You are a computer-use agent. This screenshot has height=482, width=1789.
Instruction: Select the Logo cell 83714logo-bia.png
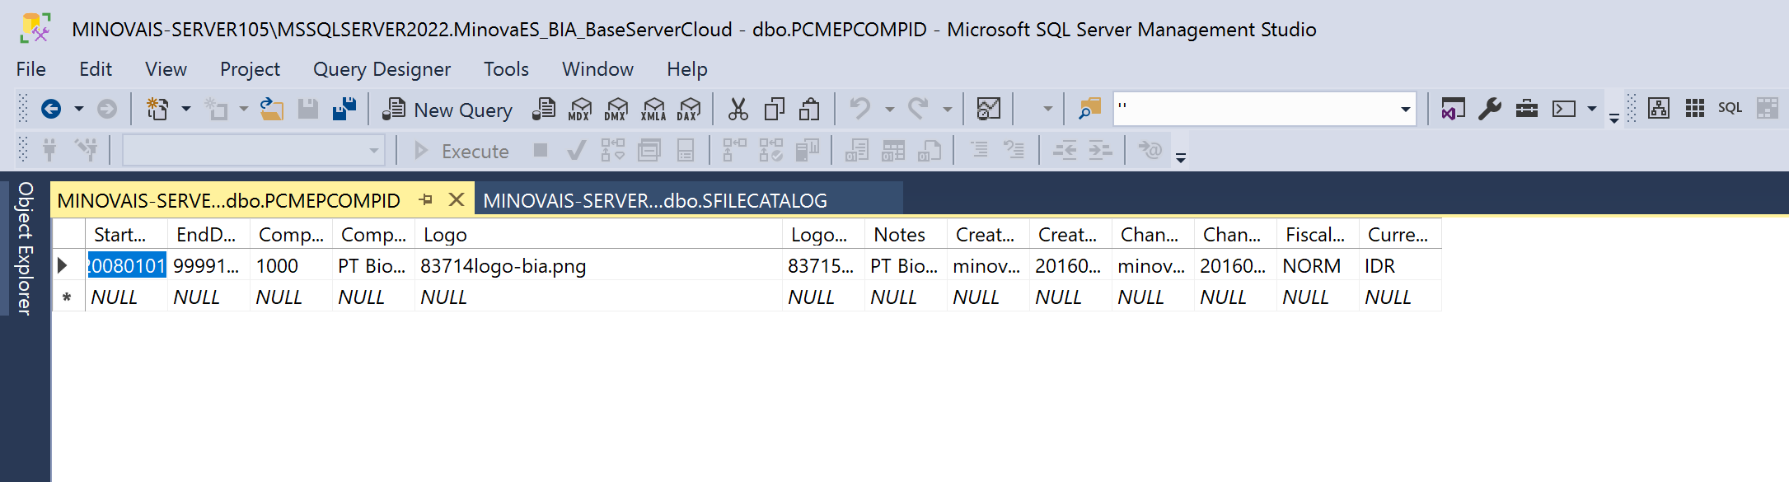coord(503,266)
